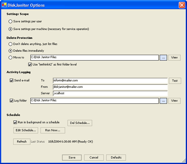Browse for the Move to folder

[x=163, y=58]
